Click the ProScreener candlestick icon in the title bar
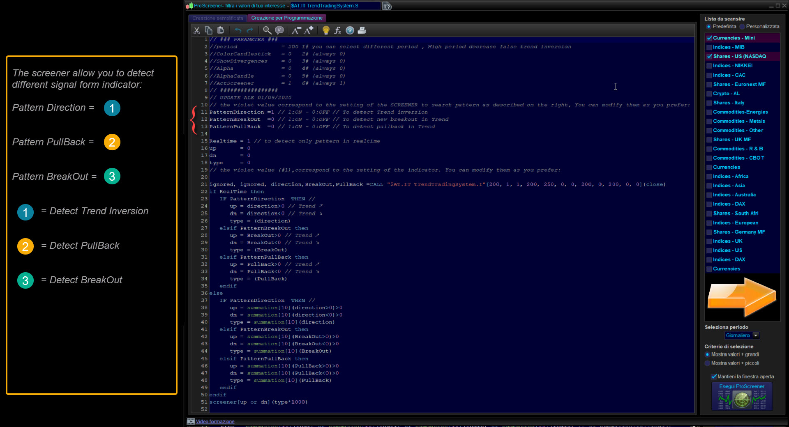This screenshot has width=789, height=427. (189, 6)
